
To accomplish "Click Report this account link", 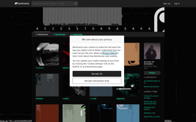I will click(x=152, y=117).
